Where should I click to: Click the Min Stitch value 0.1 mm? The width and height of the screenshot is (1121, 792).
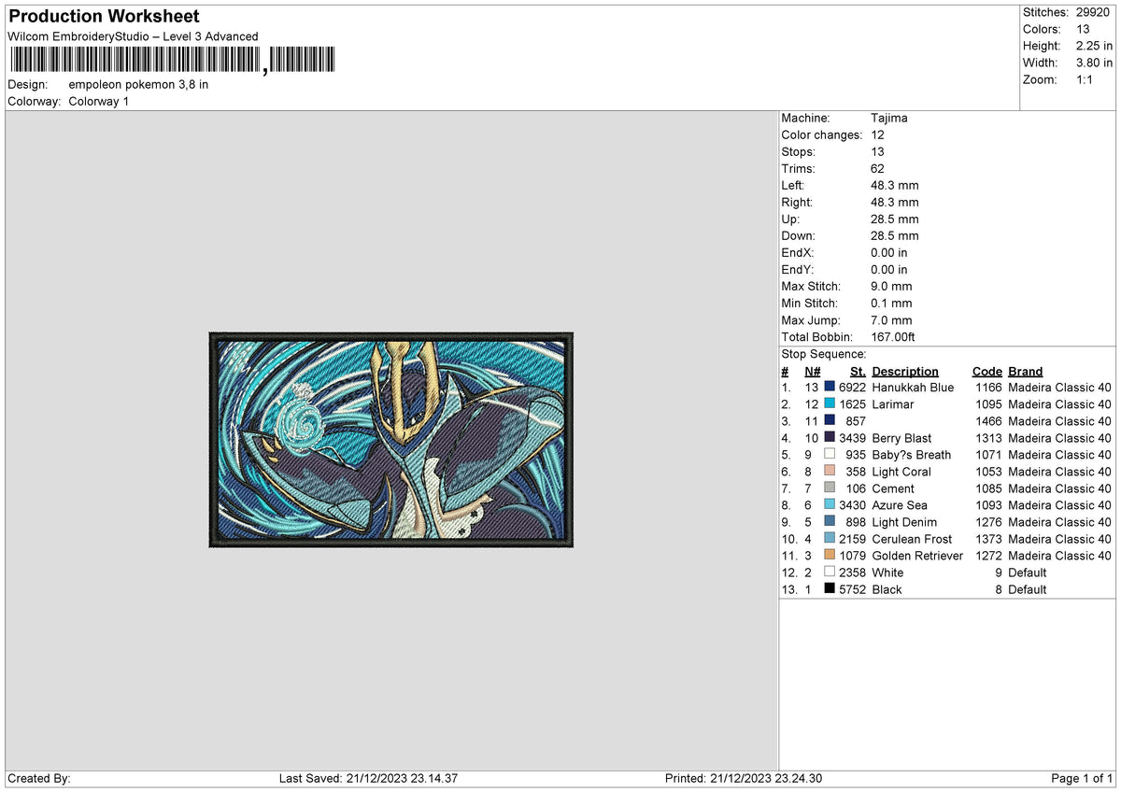tap(891, 303)
